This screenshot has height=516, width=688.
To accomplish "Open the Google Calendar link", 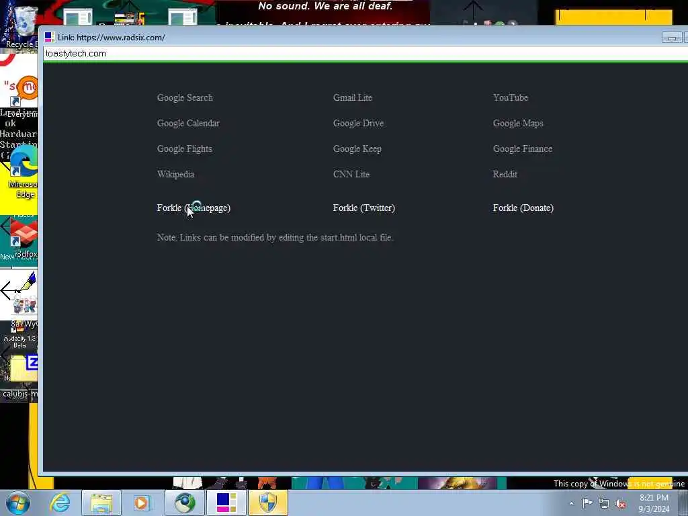I will 188,124.
